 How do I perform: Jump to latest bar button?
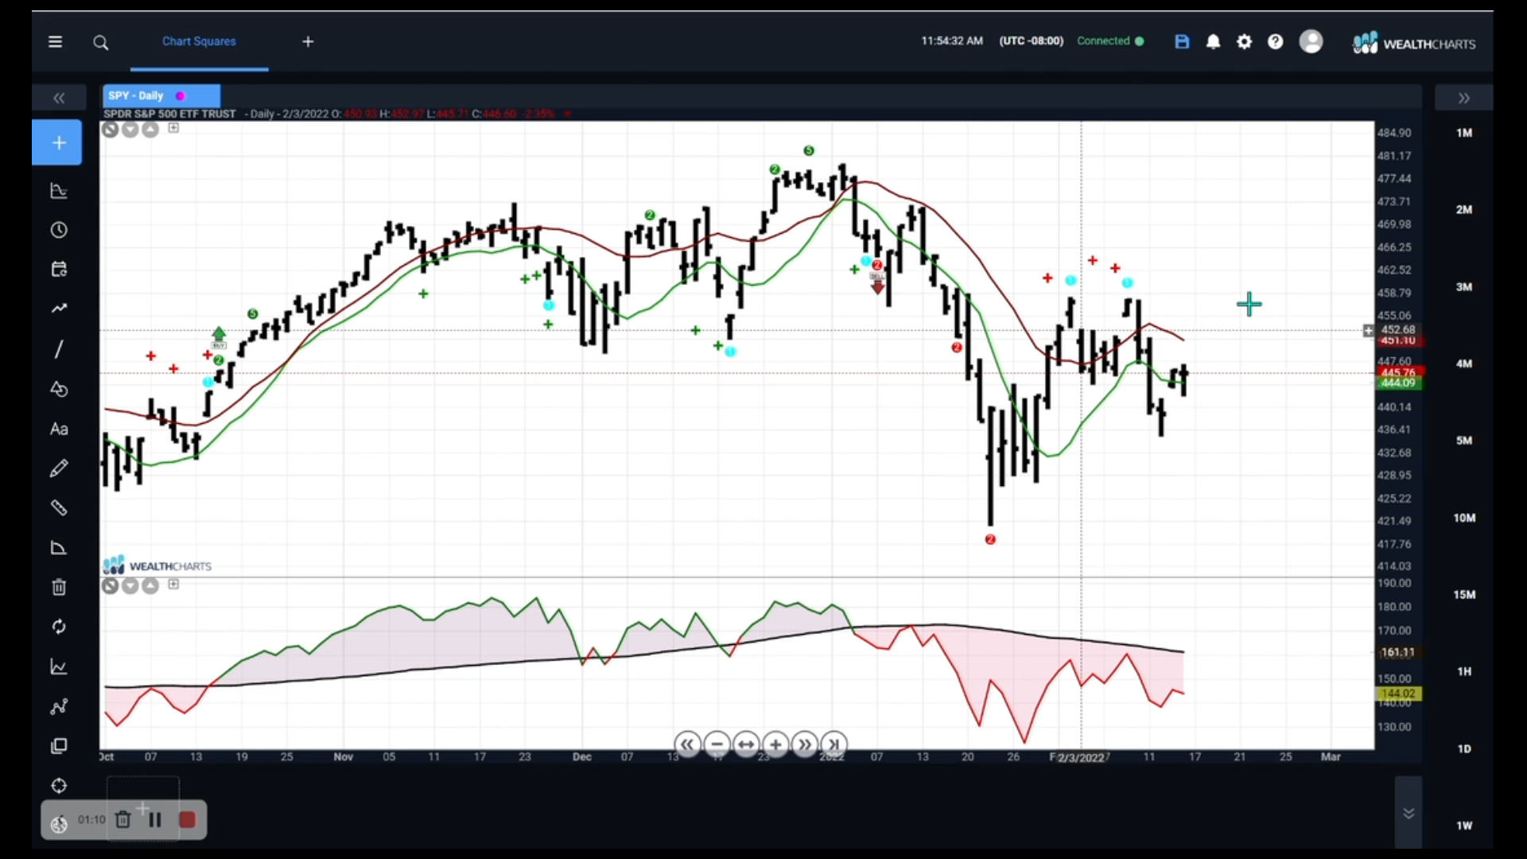tap(833, 745)
